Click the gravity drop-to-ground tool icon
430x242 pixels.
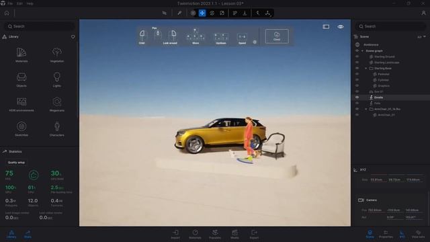pyautogui.click(x=245, y=13)
